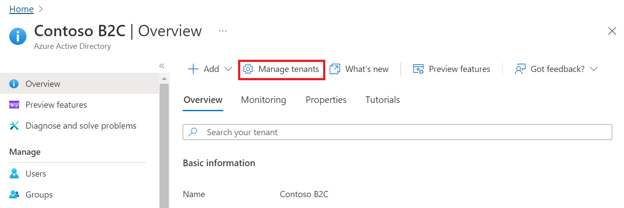The image size is (624, 208).
Task: Open Groups in the Manage section
Action: coord(39,194)
